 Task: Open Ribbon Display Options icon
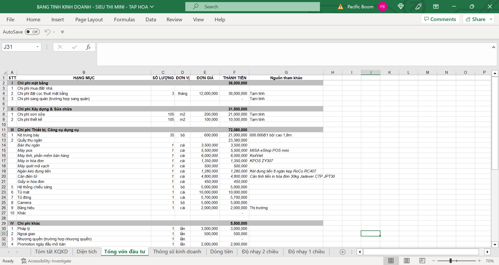click(436, 6)
